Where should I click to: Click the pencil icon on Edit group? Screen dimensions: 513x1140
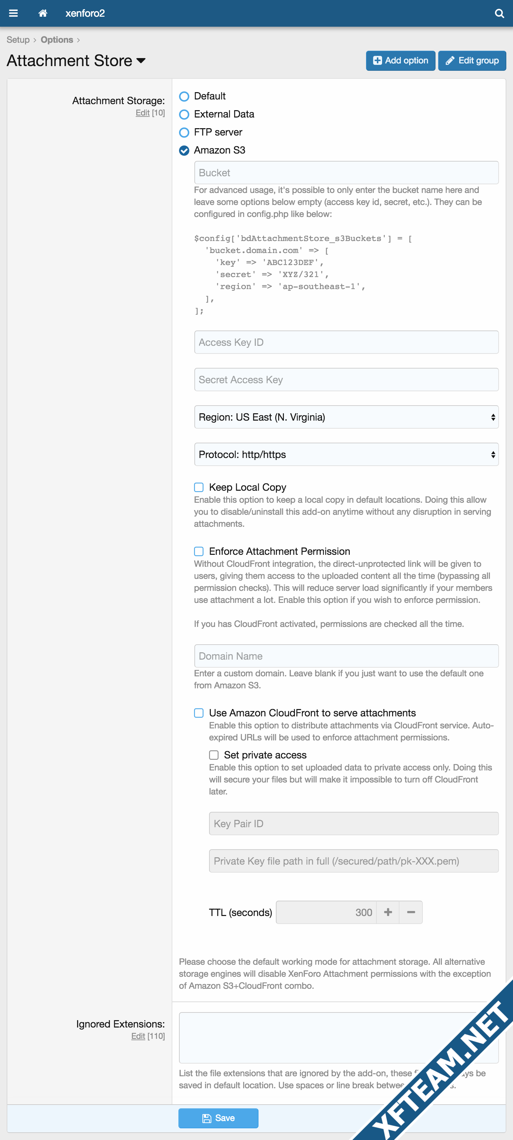450,61
